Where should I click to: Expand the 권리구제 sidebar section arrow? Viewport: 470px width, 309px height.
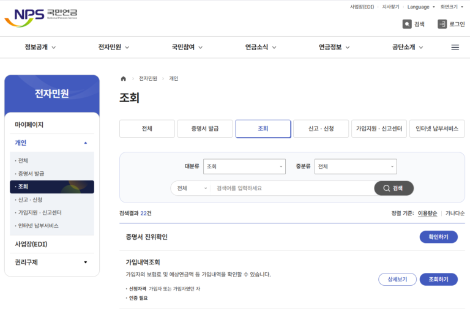coord(86,262)
